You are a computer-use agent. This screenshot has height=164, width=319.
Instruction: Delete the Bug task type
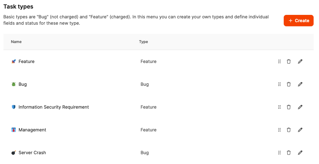[288, 84]
